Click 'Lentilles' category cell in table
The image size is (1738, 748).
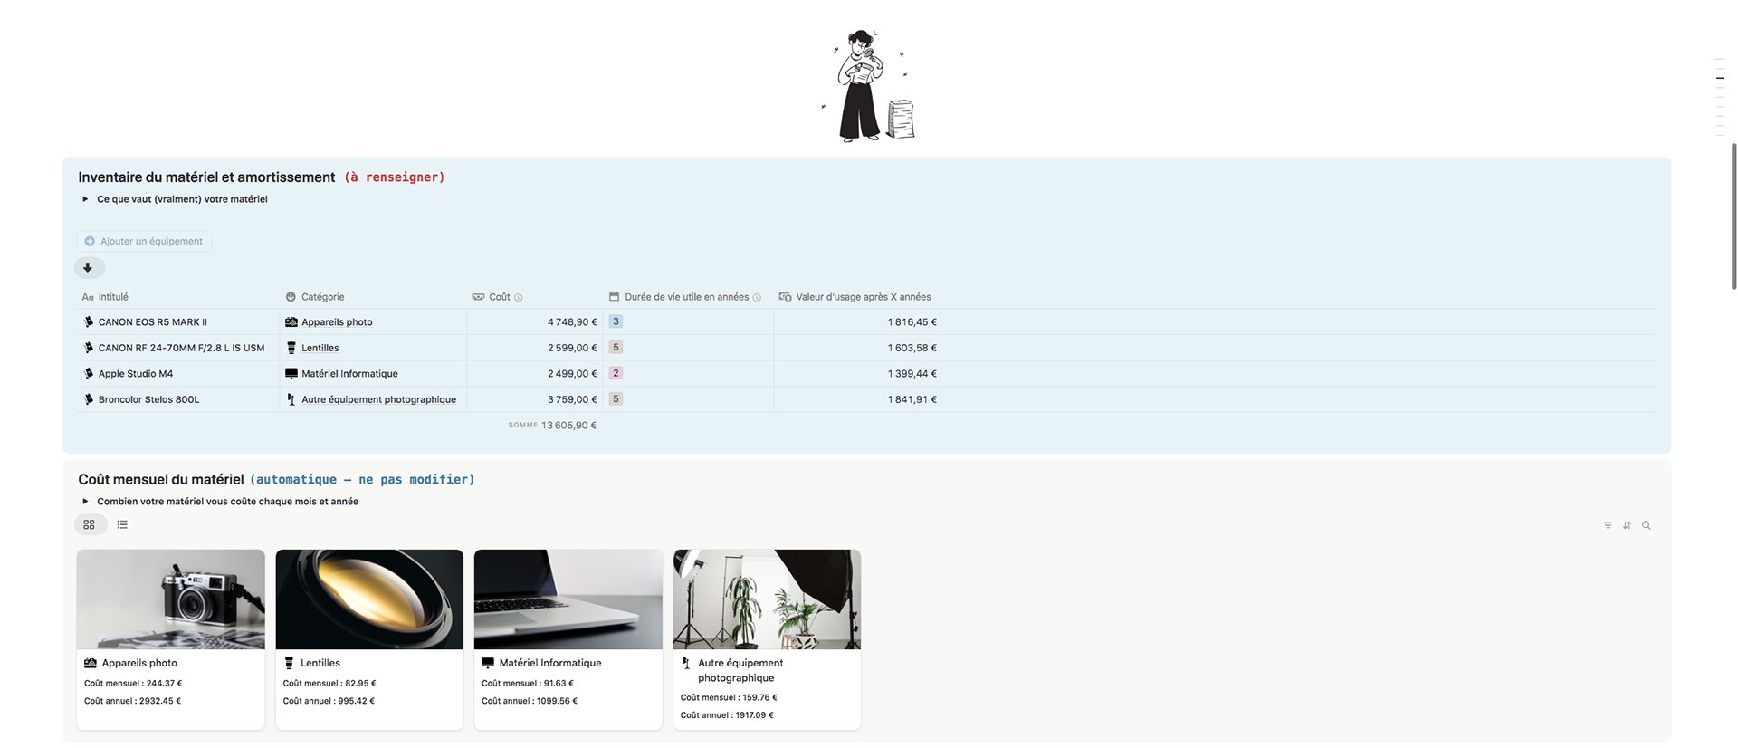click(x=312, y=348)
